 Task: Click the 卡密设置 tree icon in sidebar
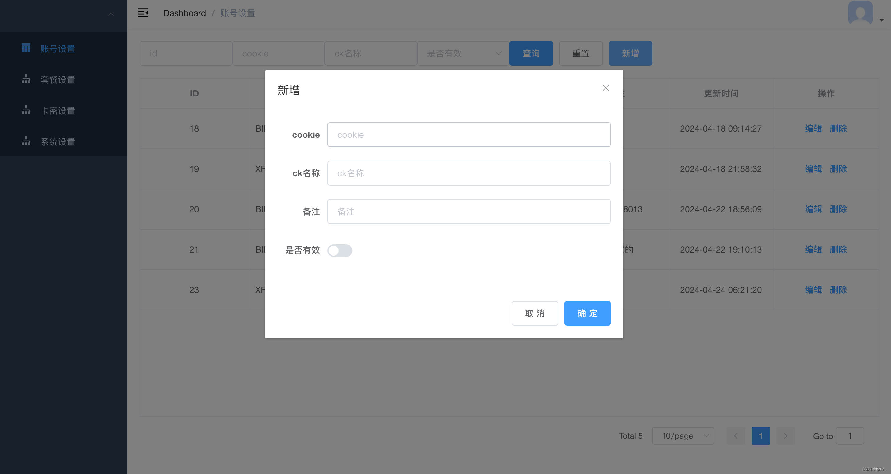click(26, 110)
